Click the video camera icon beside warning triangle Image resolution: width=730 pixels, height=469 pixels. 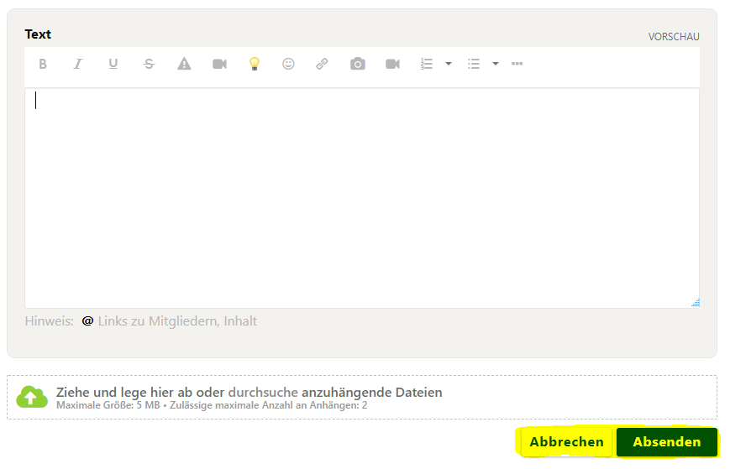pyautogui.click(x=219, y=64)
